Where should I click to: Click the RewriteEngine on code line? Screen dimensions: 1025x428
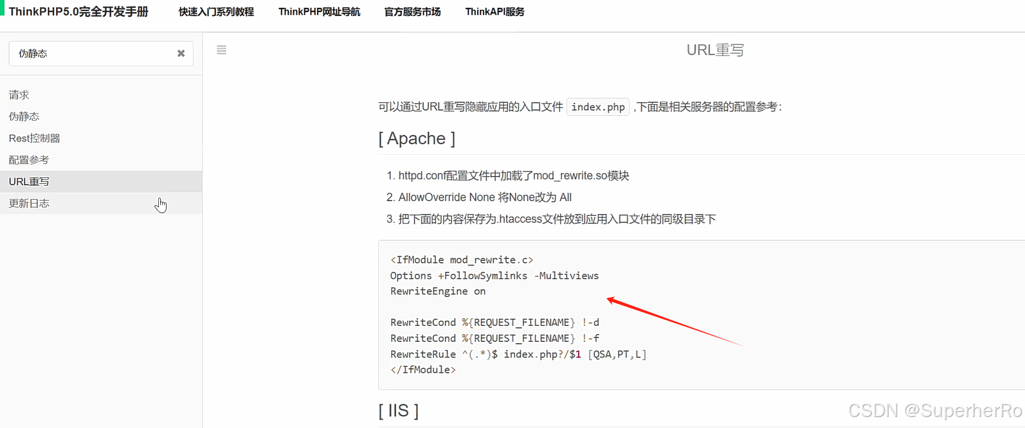438,291
